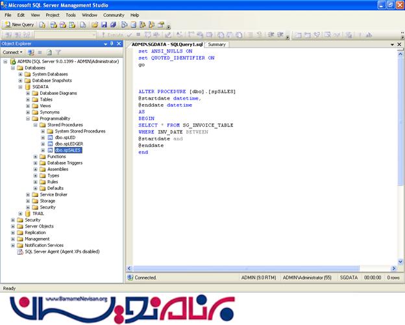
Task: Open Template Explorer from the toolbar
Action: (x=152, y=25)
